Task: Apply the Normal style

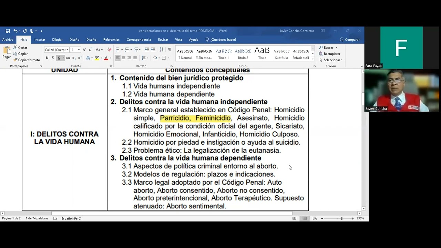Action: [x=185, y=54]
